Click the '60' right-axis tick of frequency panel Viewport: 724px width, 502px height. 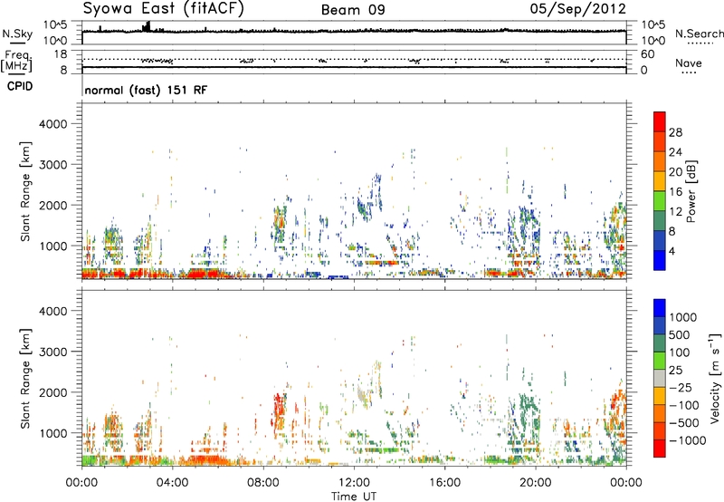(x=648, y=54)
